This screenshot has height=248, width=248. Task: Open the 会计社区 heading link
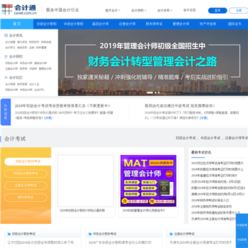pos(16,78)
